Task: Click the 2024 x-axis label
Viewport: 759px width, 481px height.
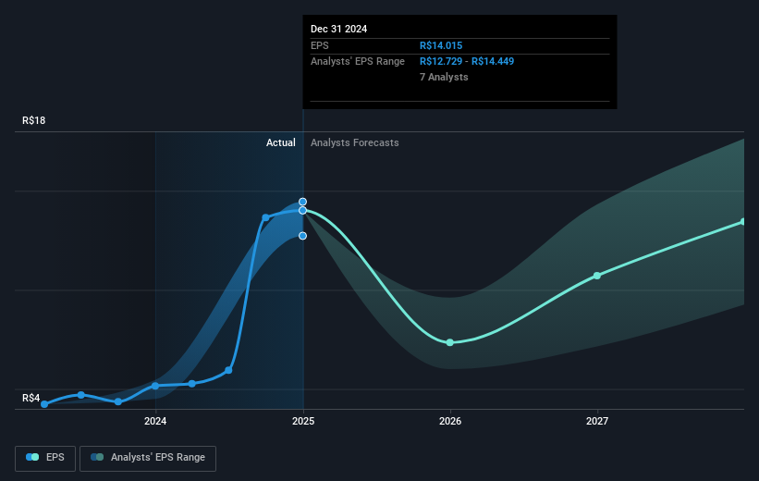Action: point(155,421)
